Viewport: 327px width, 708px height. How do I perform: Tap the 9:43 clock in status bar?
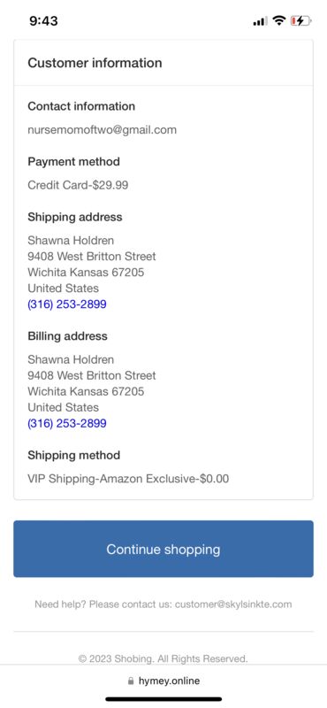tap(44, 20)
